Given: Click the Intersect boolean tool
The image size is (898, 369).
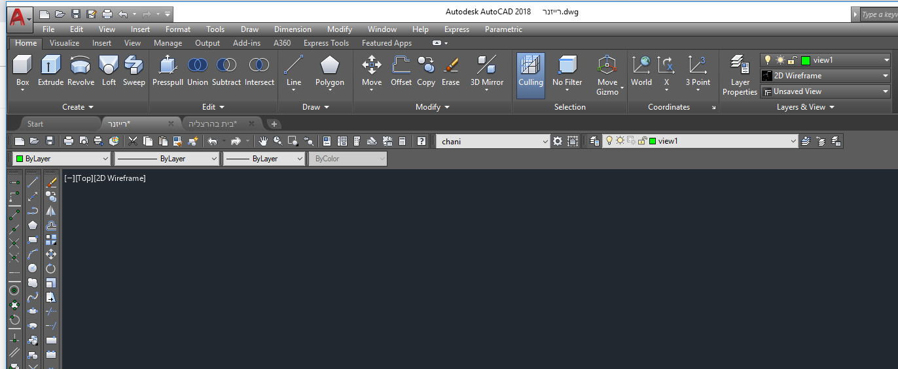Looking at the screenshot, I should click(x=259, y=71).
